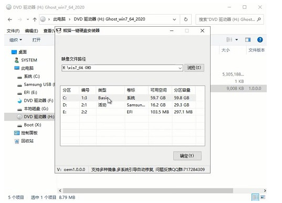Switch to details view in status bar
The height and width of the screenshot is (203, 282).
pyautogui.click(x=255, y=197)
